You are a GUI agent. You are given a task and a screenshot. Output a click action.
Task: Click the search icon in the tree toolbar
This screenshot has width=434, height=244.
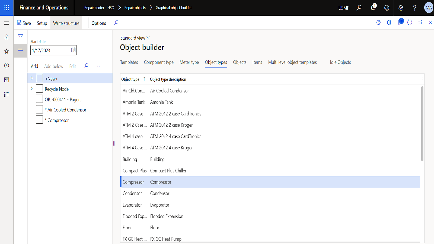point(86,66)
